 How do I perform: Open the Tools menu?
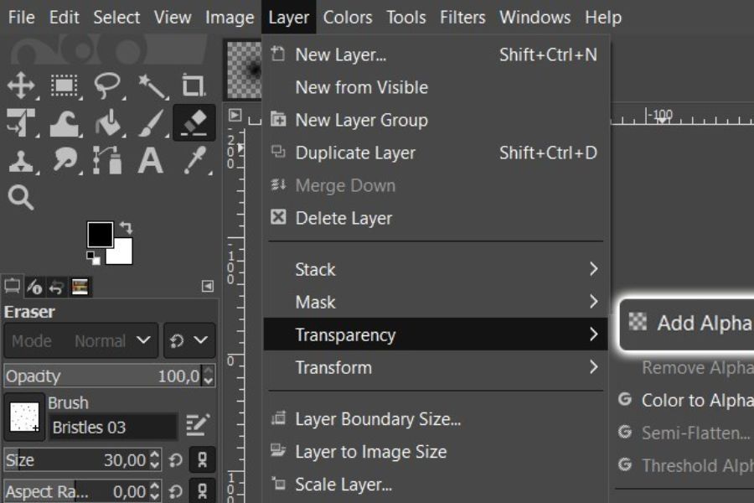(x=405, y=18)
